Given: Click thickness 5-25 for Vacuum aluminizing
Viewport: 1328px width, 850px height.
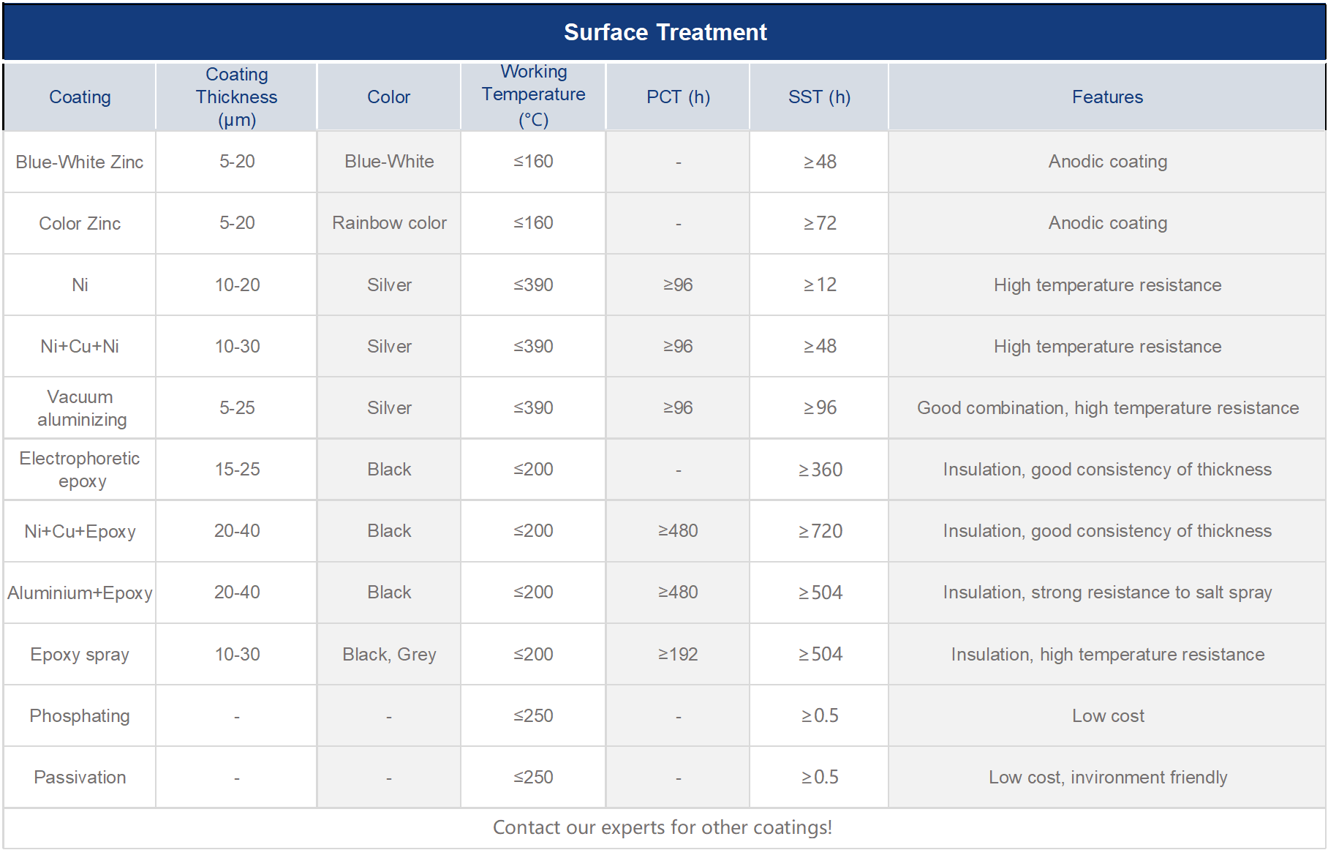Looking at the screenshot, I should tap(237, 407).
